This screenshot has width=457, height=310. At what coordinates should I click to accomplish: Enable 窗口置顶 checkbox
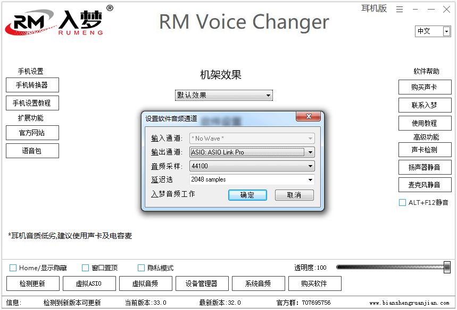point(85,268)
